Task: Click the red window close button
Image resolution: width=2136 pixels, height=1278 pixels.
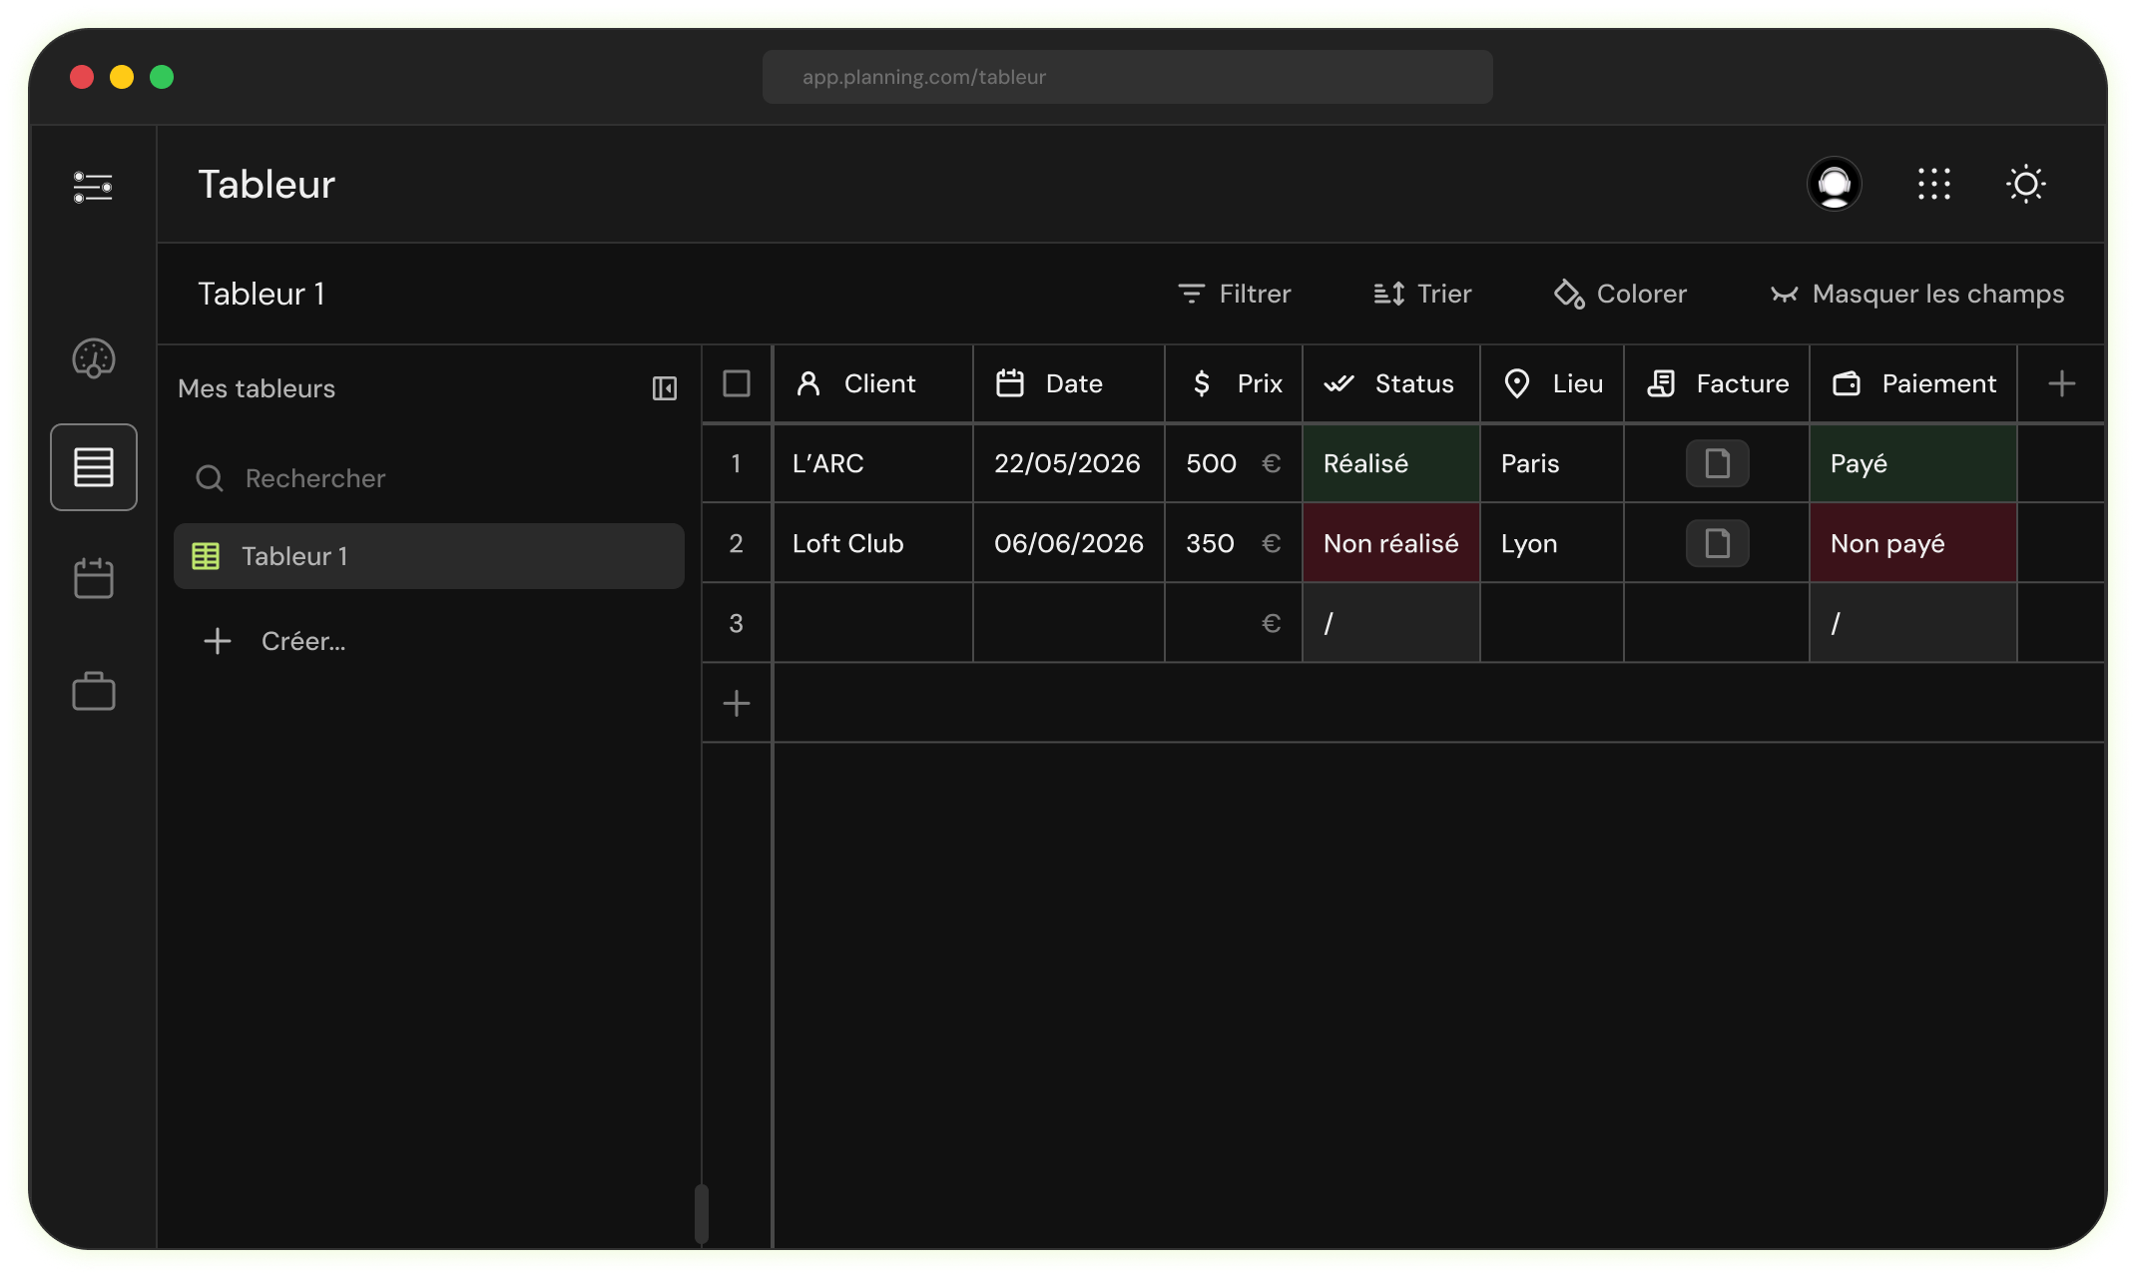Action: 82,77
